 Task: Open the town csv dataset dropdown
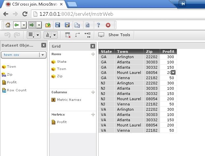(x=43, y=55)
